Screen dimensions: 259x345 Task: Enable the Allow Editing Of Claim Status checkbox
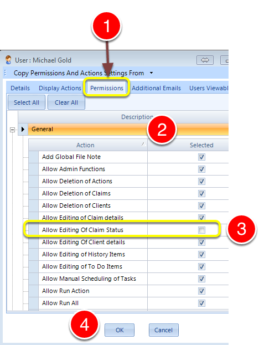[201, 230]
